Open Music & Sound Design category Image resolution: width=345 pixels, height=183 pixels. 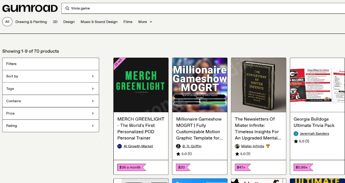point(99,22)
